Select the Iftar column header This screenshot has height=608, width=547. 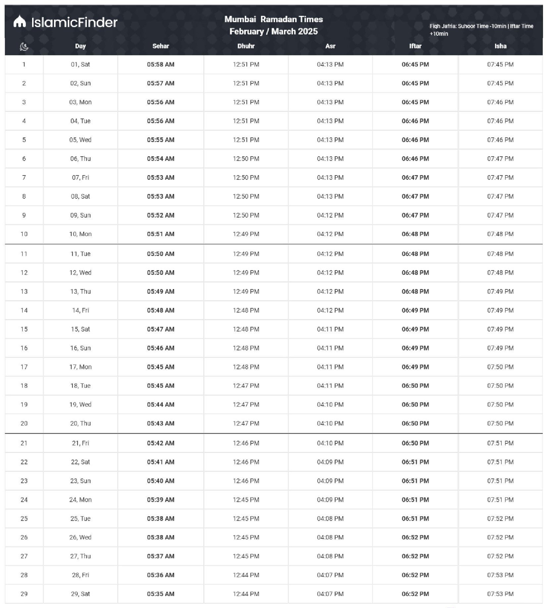point(415,46)
